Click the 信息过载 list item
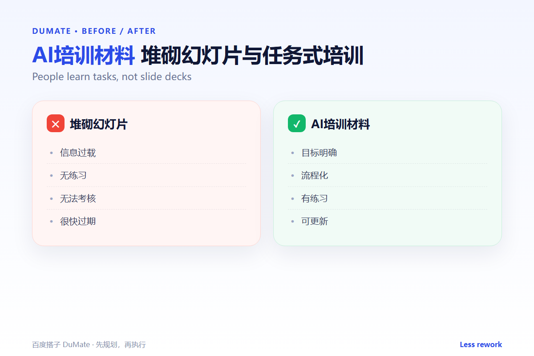The image size is (534, 356). (146, 153)
